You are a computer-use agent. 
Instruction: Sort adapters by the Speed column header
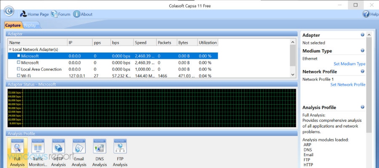click(x=145, y=43)
